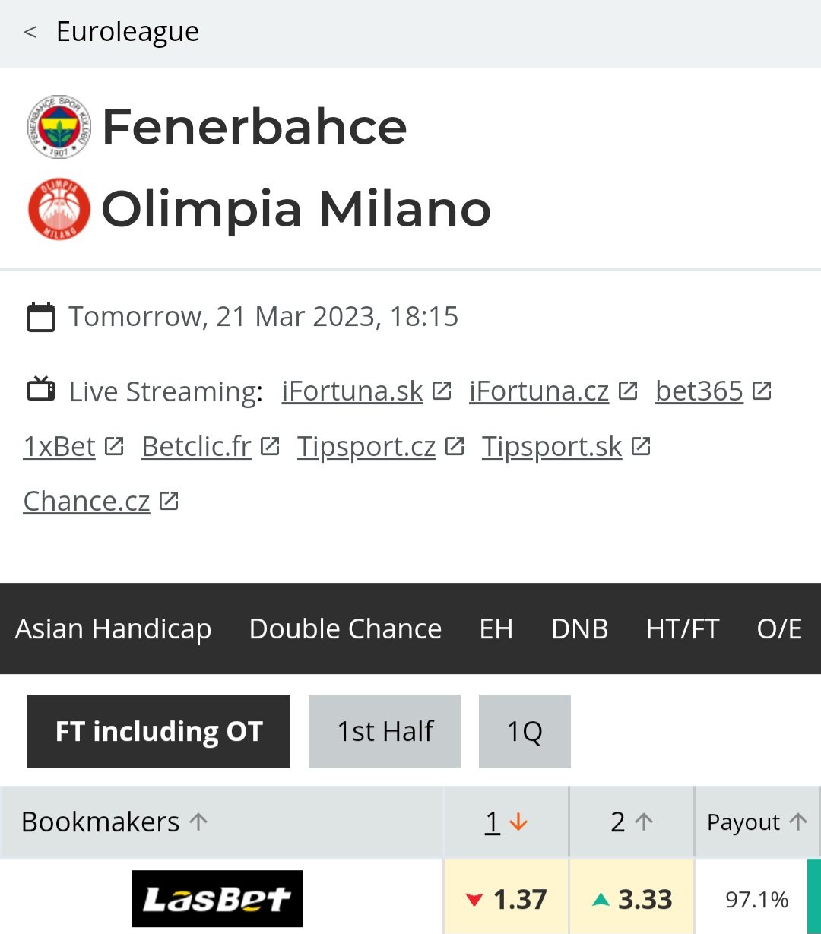Select the FT including OT period
821x934 pixels.
(x=159, y=731)
